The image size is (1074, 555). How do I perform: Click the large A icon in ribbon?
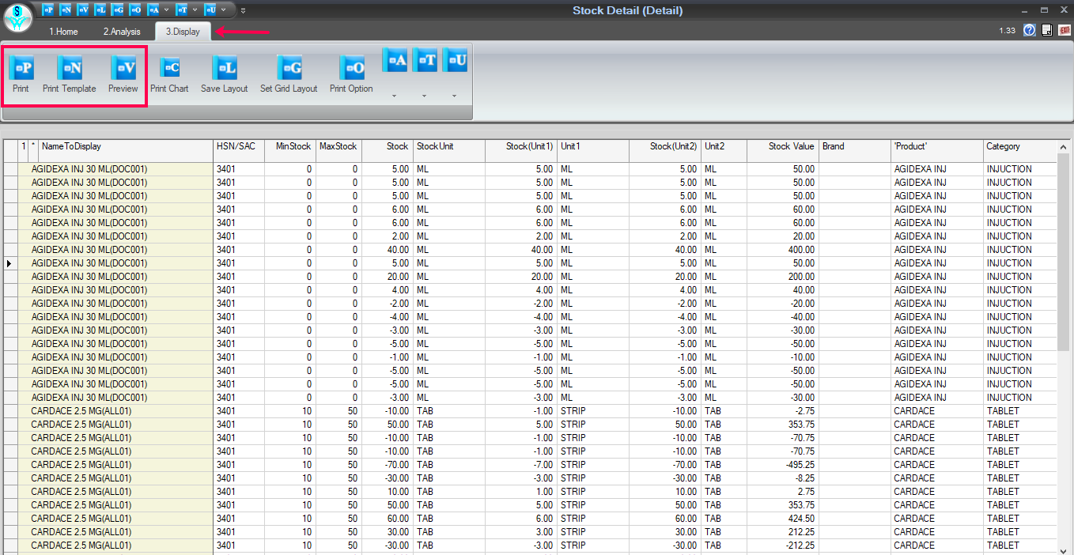coord(395,60)
